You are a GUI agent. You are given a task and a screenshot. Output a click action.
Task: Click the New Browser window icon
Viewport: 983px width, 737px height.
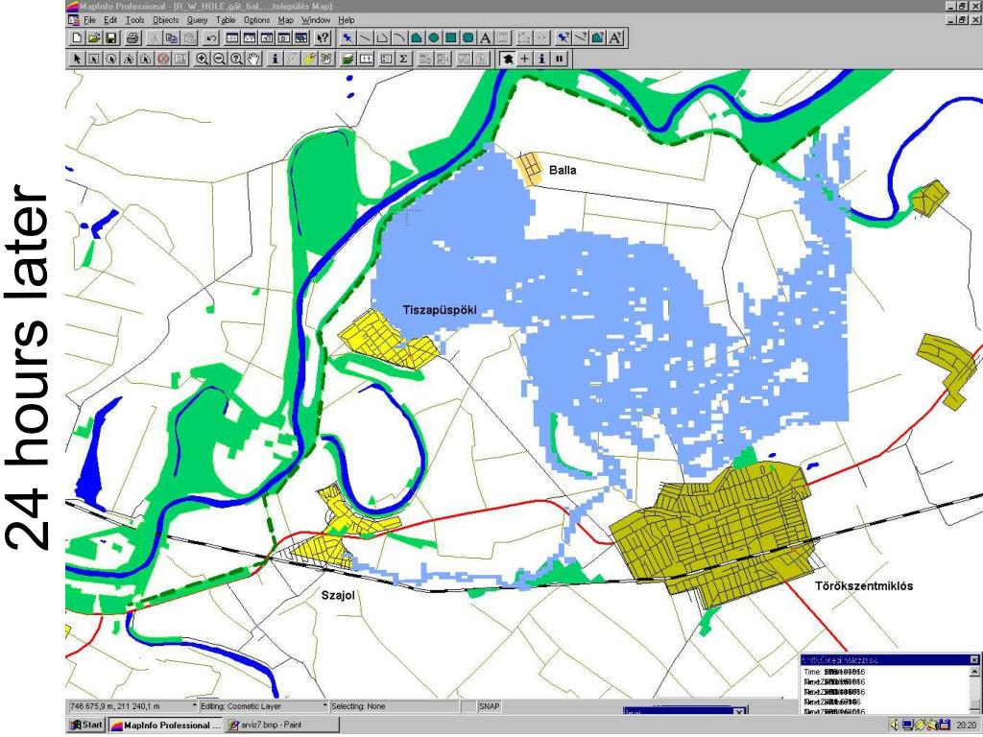tap(232, 38)
